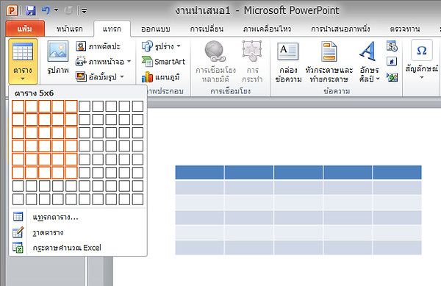Switch to the ออกแบบ (Design) tab
Screen dimensions: 441x286
156,29
